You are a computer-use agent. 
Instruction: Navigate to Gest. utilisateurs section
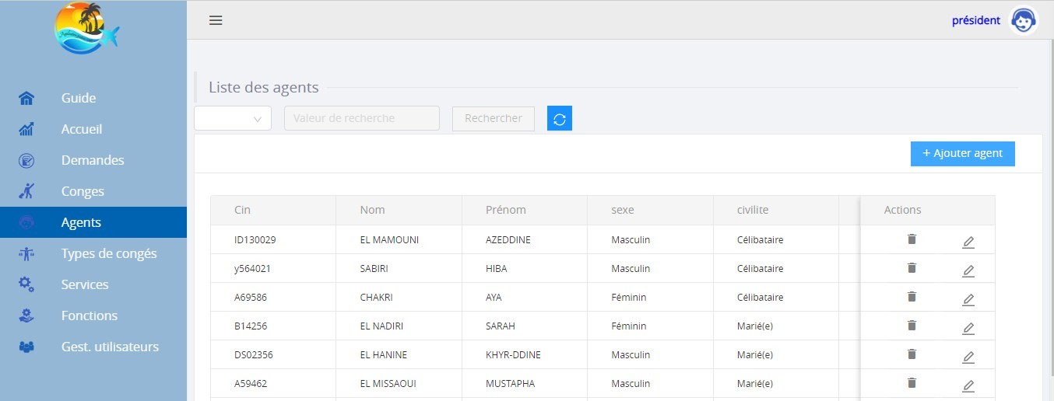(x=110, y=347)
